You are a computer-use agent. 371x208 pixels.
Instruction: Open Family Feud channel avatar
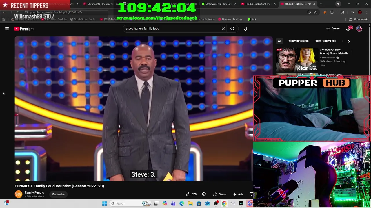(x=19, y=194)
